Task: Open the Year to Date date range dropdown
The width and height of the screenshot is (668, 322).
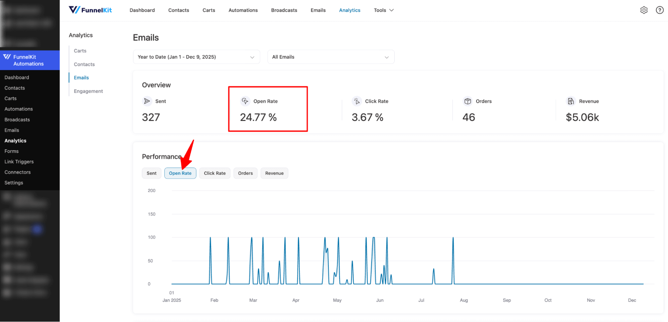Action: tap(196, 57)
